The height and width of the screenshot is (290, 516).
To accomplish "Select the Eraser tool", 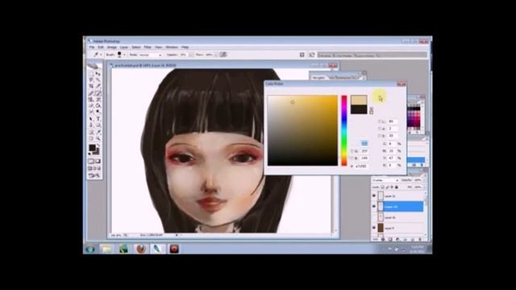I will (91, 106).
